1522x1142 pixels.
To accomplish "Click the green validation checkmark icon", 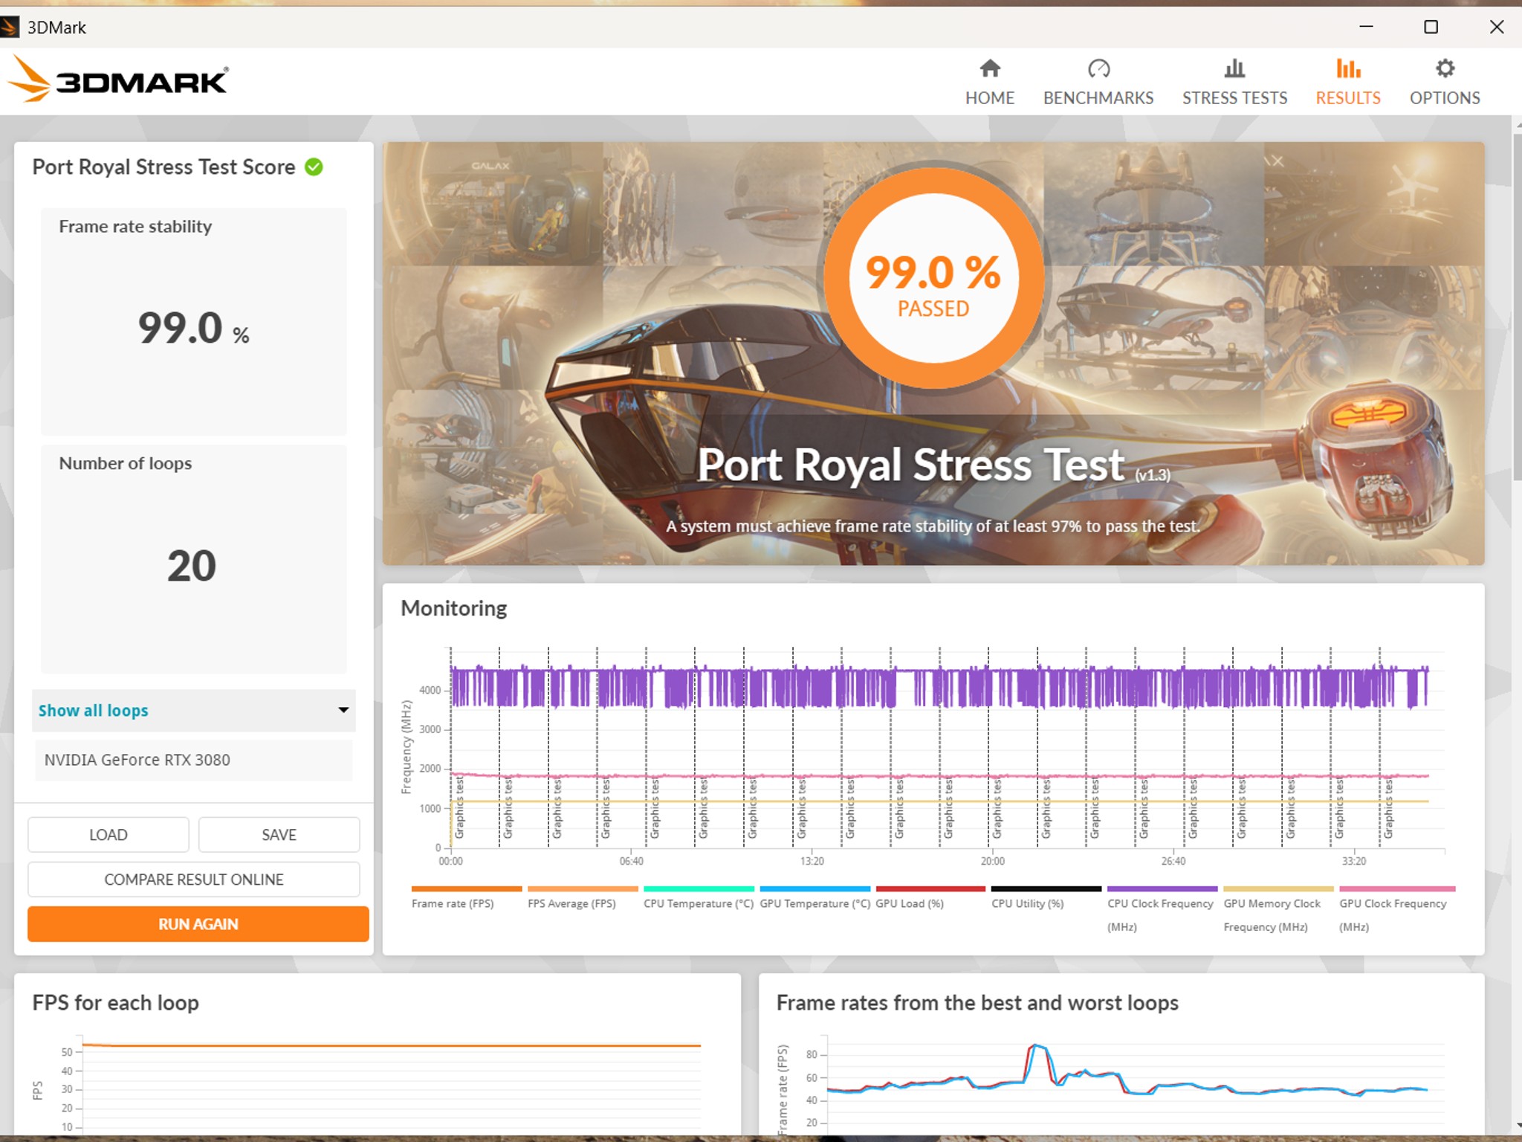I will click(314, 167).
